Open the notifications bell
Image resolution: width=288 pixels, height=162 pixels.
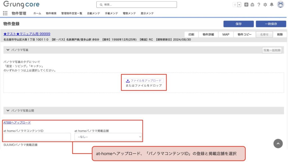[271, 4]
